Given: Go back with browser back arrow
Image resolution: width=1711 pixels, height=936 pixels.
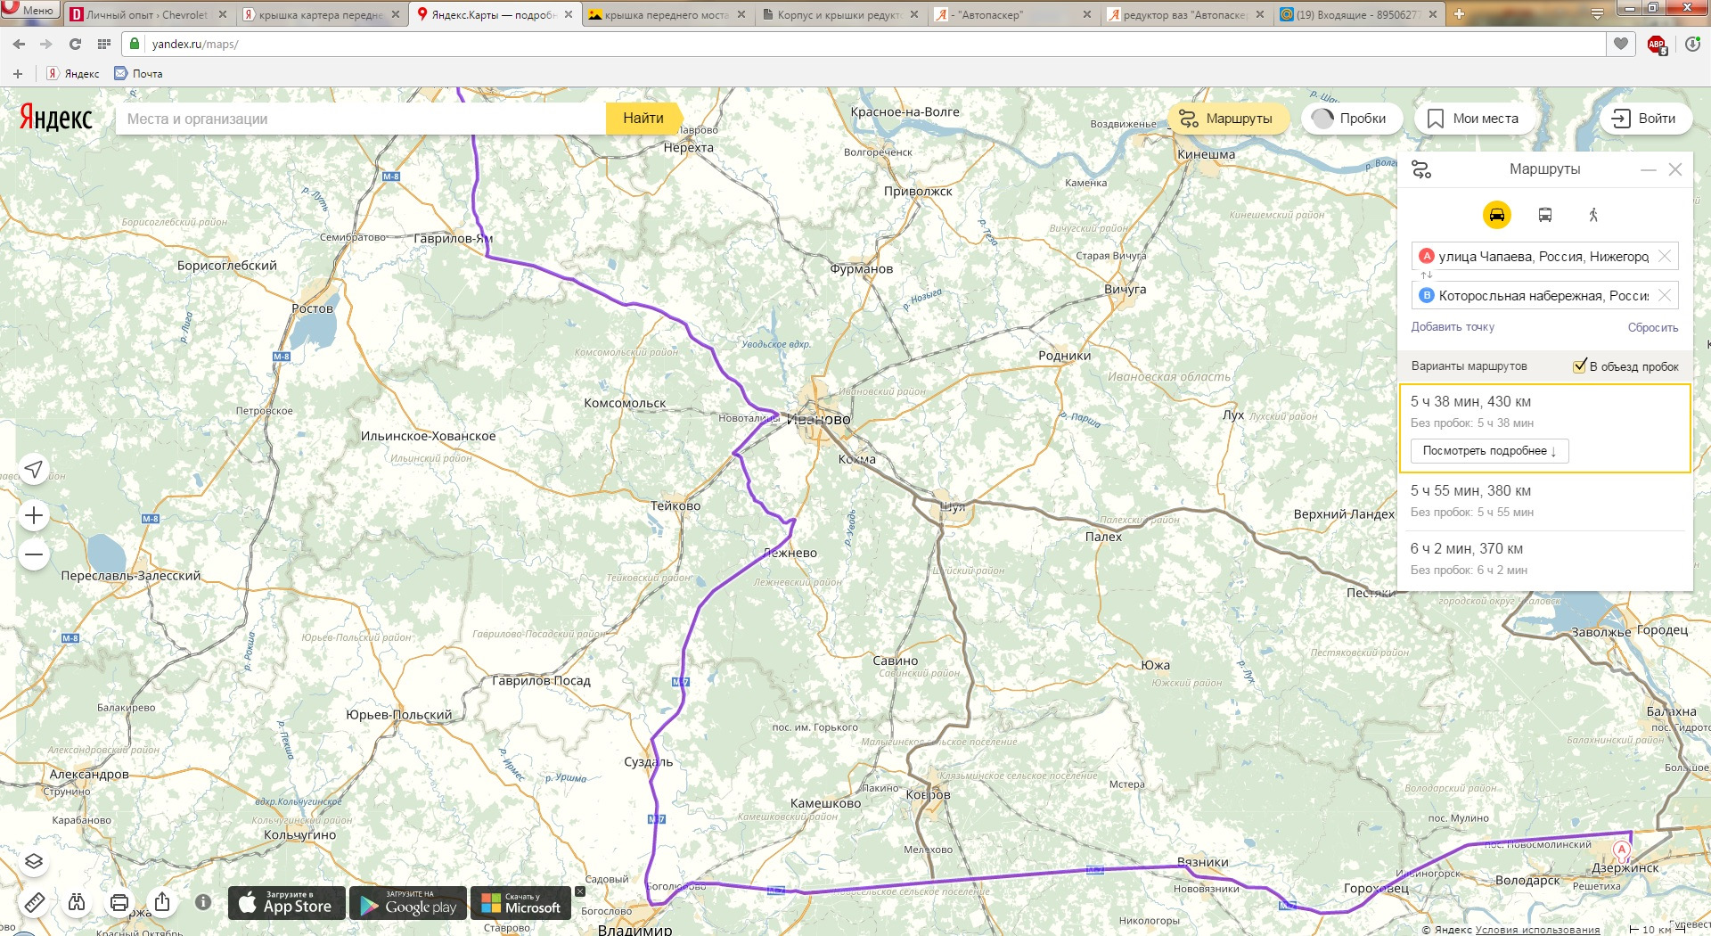Looking at the screenshot, I should pos(20,44).
